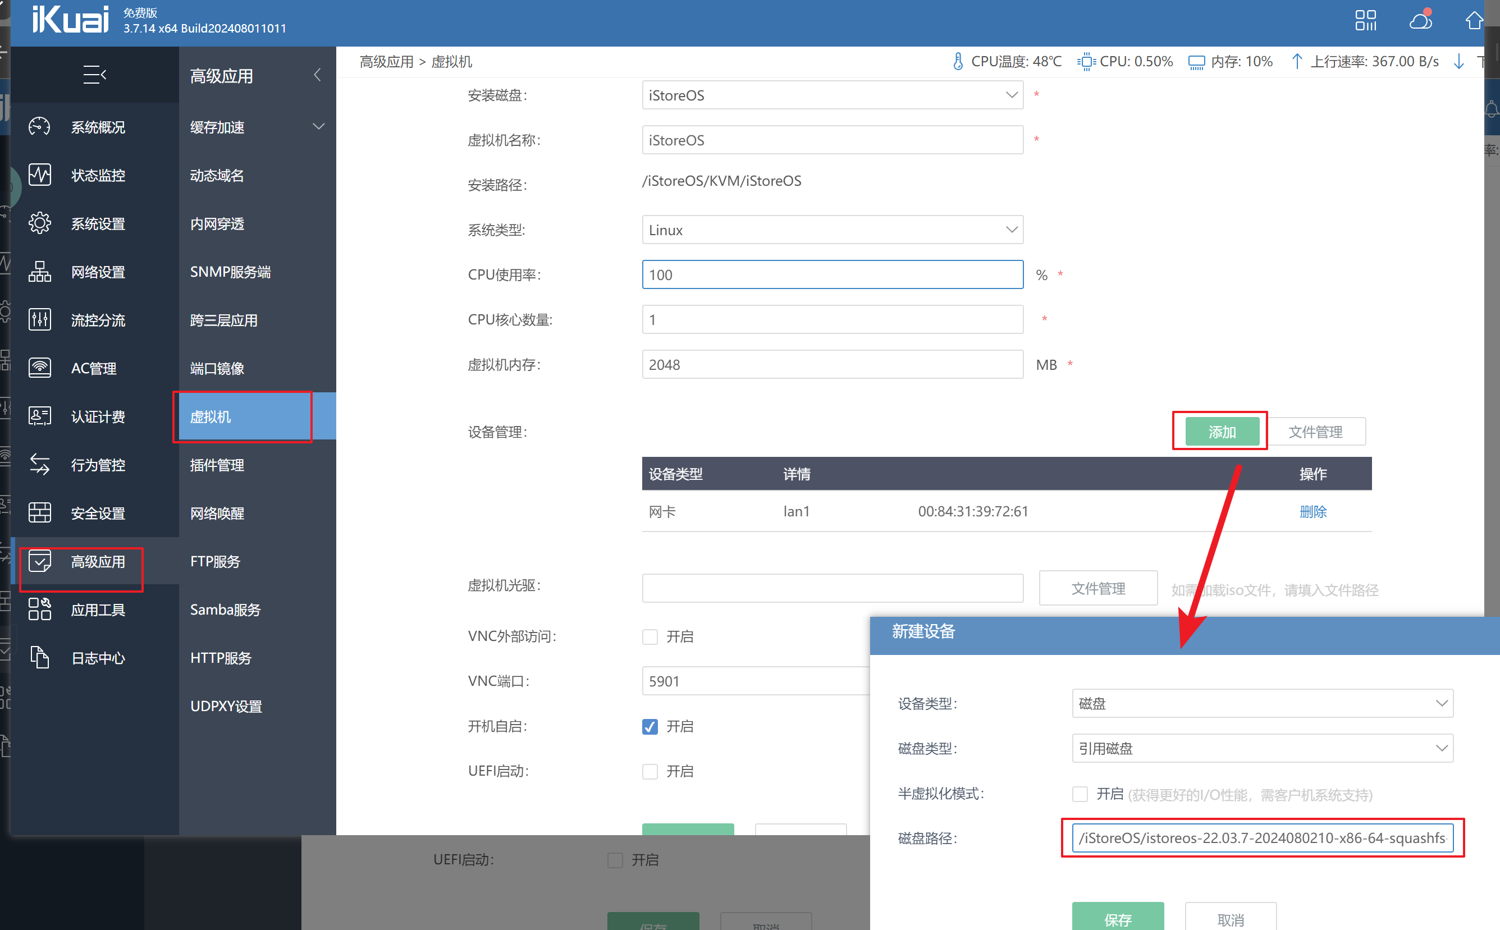
Task: Enable 半虚拟化模式 checkbox in dialog
Action: (1080, 794)
